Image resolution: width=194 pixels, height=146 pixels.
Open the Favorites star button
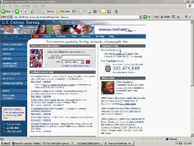click(x=63, y=11)
